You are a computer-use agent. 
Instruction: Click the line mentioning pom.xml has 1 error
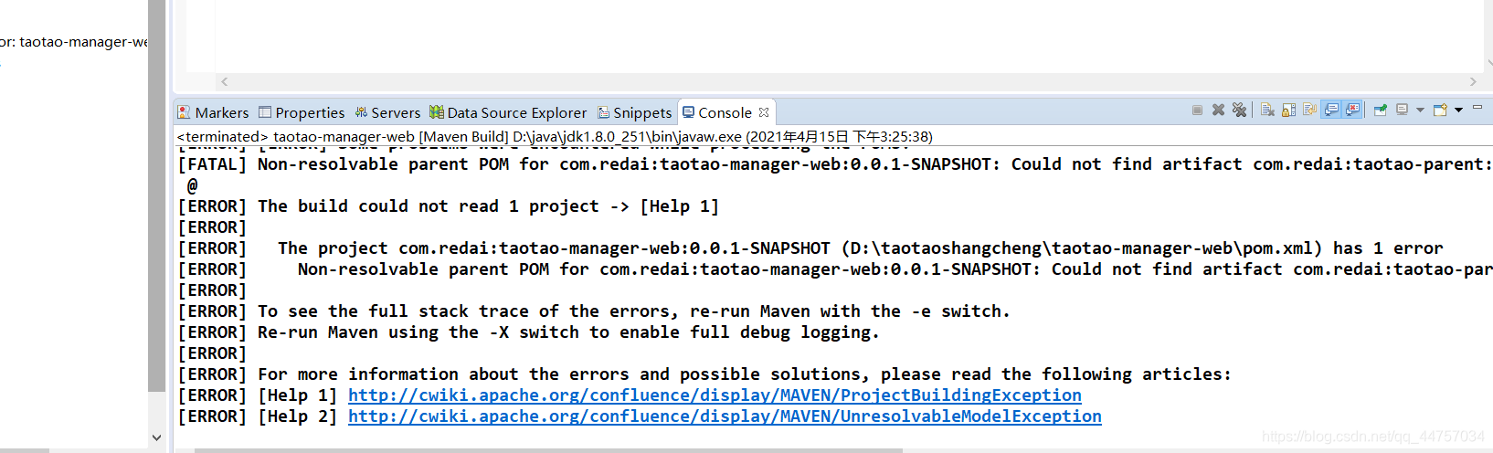[x=810, y=248]
